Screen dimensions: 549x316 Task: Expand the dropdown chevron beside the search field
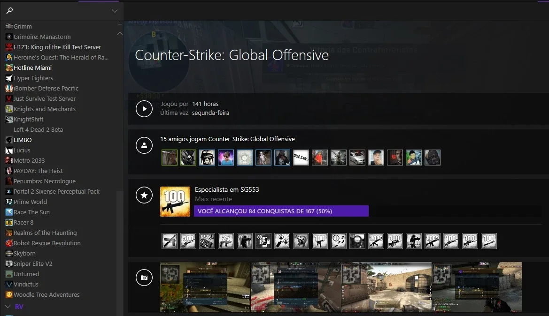pyautogui.click(x=115, y=11)
